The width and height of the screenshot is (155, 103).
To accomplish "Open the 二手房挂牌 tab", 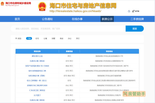I will pos(137,19).
